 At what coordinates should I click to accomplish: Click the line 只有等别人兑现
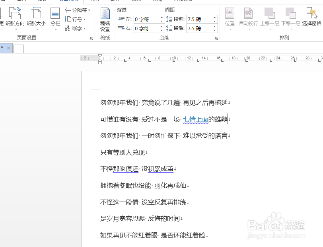[123, 153]
